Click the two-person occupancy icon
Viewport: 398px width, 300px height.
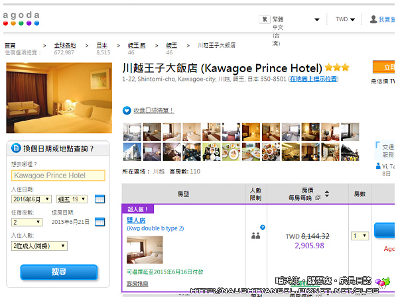pos(255,236)
